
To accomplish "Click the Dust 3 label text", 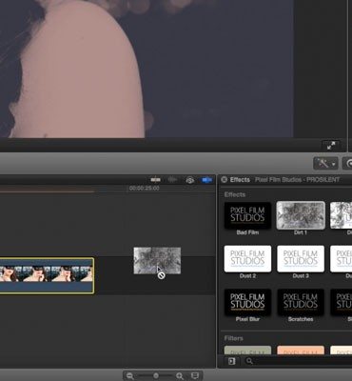I will pos(301,276).
